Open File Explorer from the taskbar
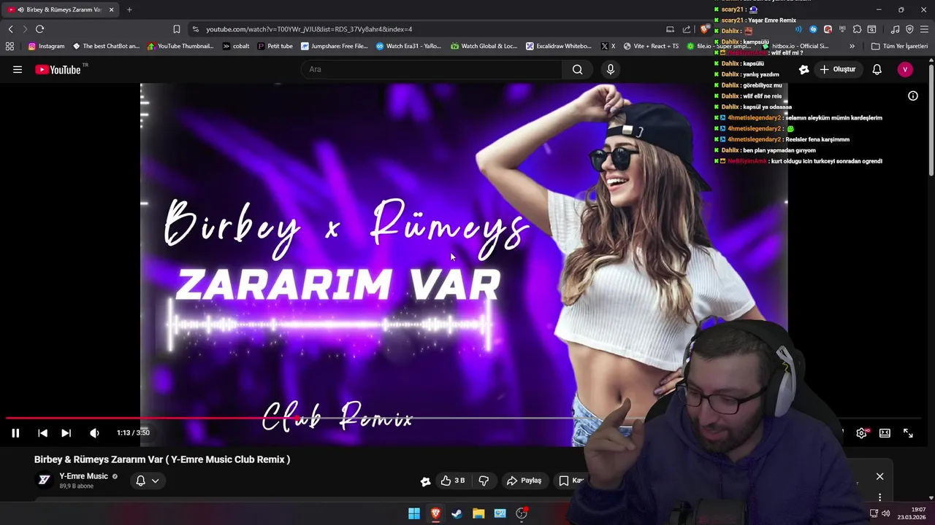Viewport: 935px width, 525px height. pos(478,513)
